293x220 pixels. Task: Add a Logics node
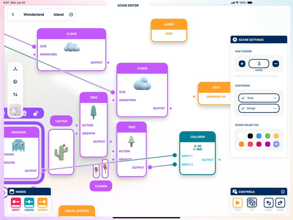[29, 203]
